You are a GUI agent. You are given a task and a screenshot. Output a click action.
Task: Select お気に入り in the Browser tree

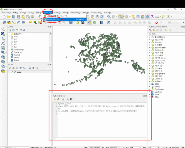click(18, 34)
